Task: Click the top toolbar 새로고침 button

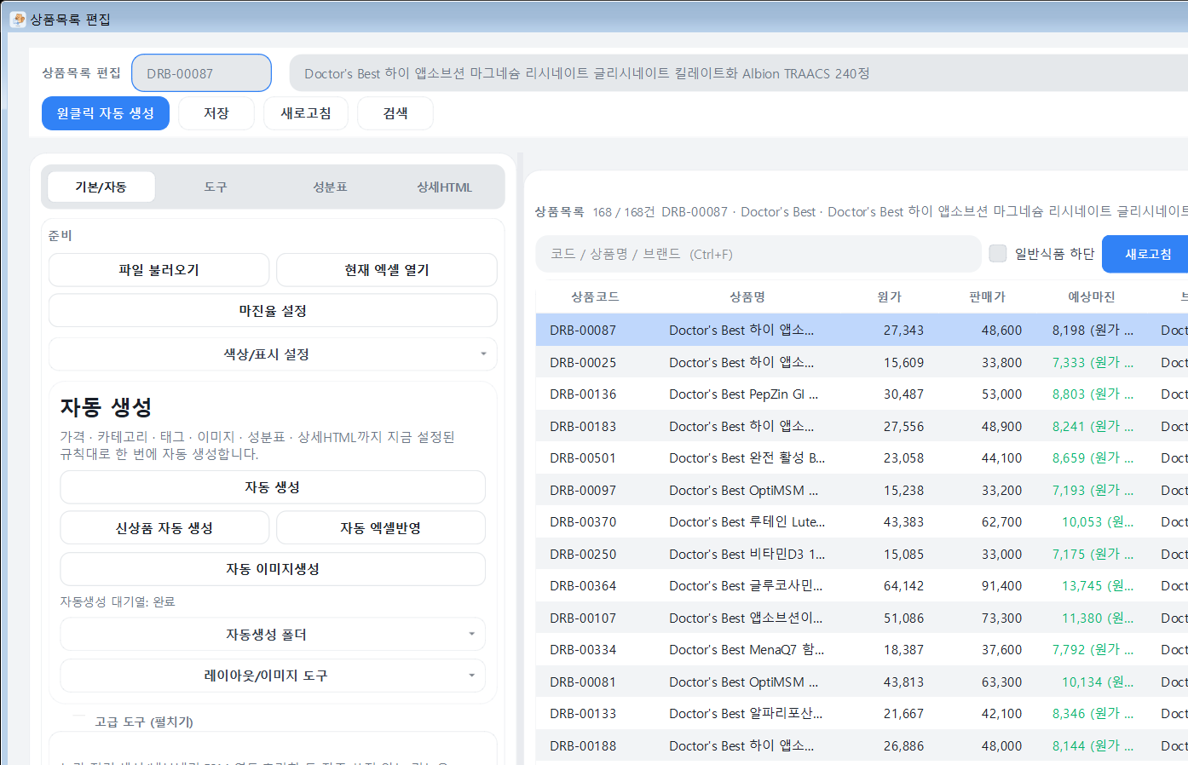Action: click(x=306, y=113)
